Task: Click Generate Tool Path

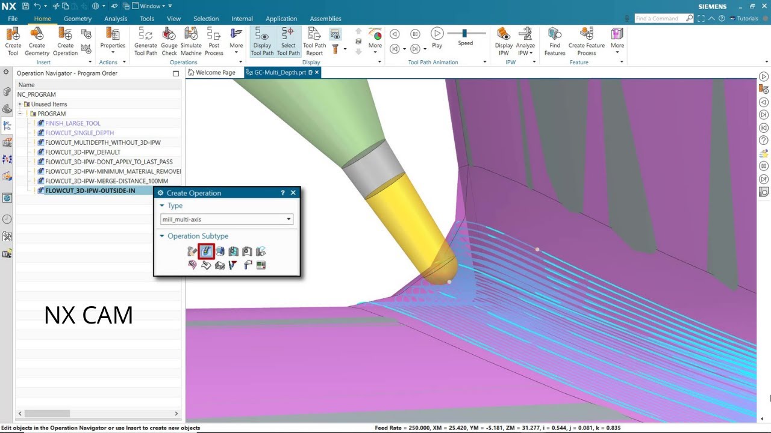Action: [x=146, y=41]
